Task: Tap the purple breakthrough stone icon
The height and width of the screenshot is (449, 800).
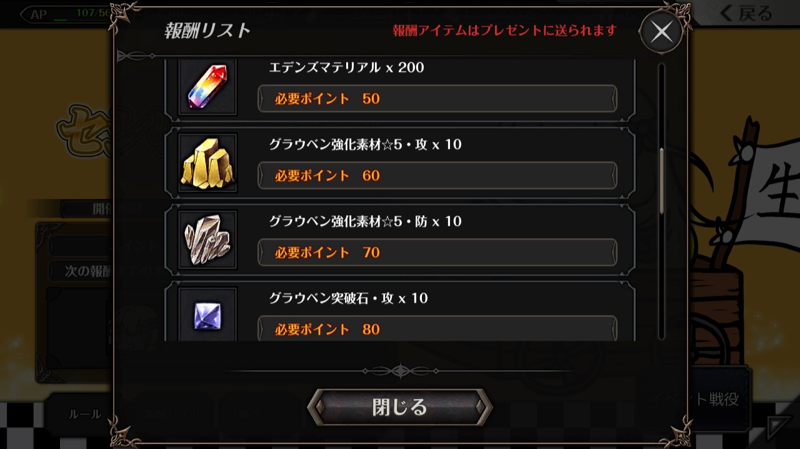Action: (x=207, y=314)
